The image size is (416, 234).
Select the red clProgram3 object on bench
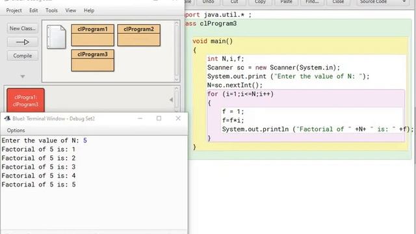click(x=25, y=101)
